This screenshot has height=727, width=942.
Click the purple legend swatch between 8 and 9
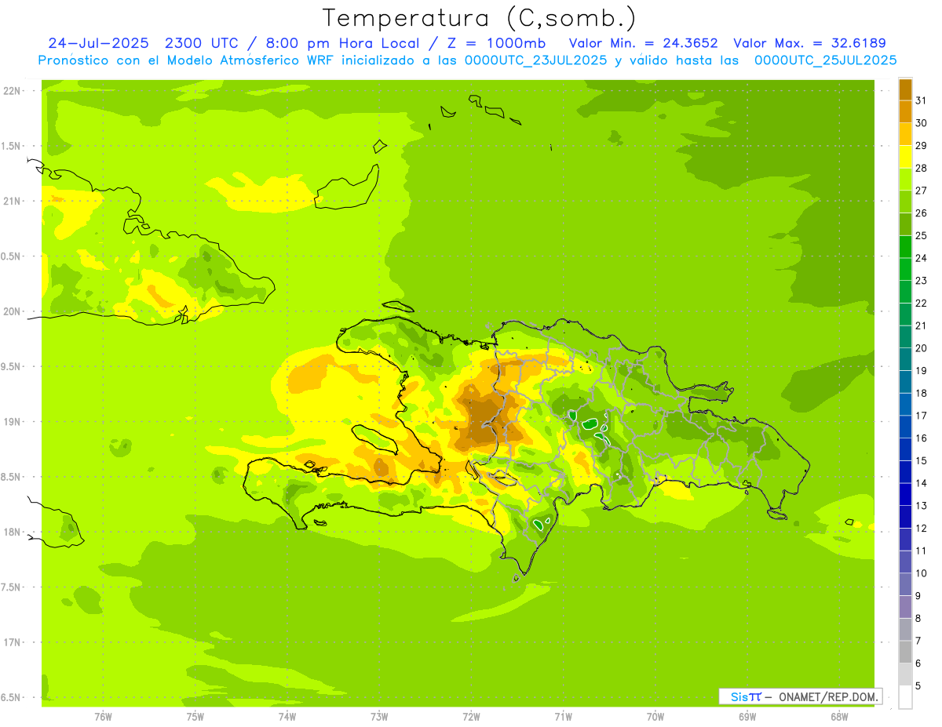[905, 607]
